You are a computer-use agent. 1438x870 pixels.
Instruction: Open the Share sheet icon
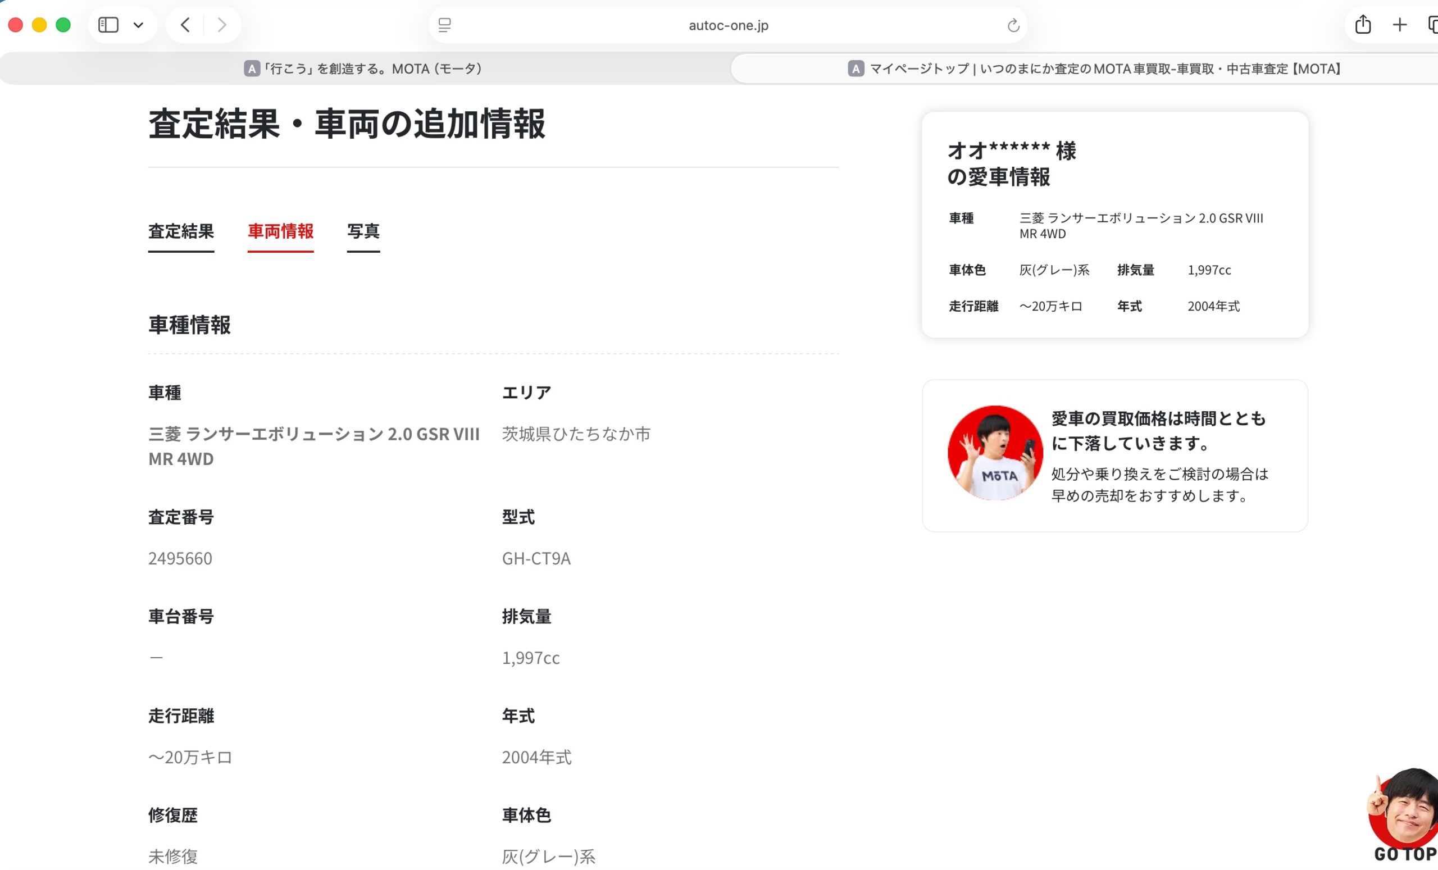[1363, 25]
